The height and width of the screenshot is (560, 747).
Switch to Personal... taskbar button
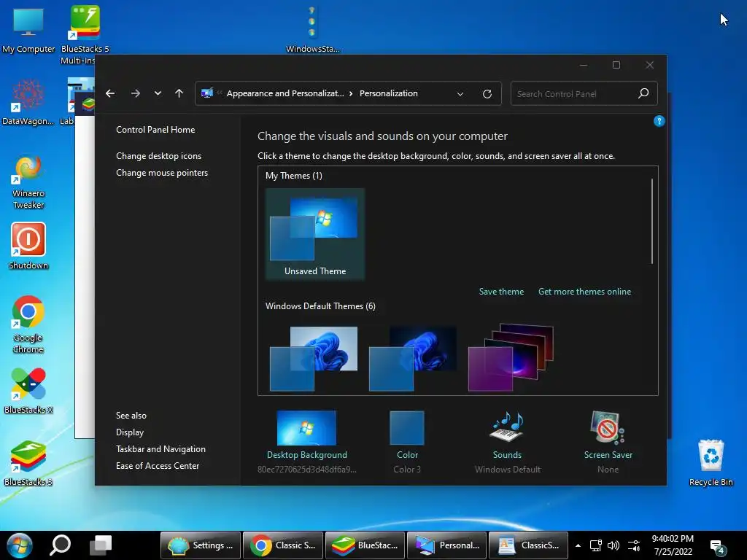(x=447, y=545)
